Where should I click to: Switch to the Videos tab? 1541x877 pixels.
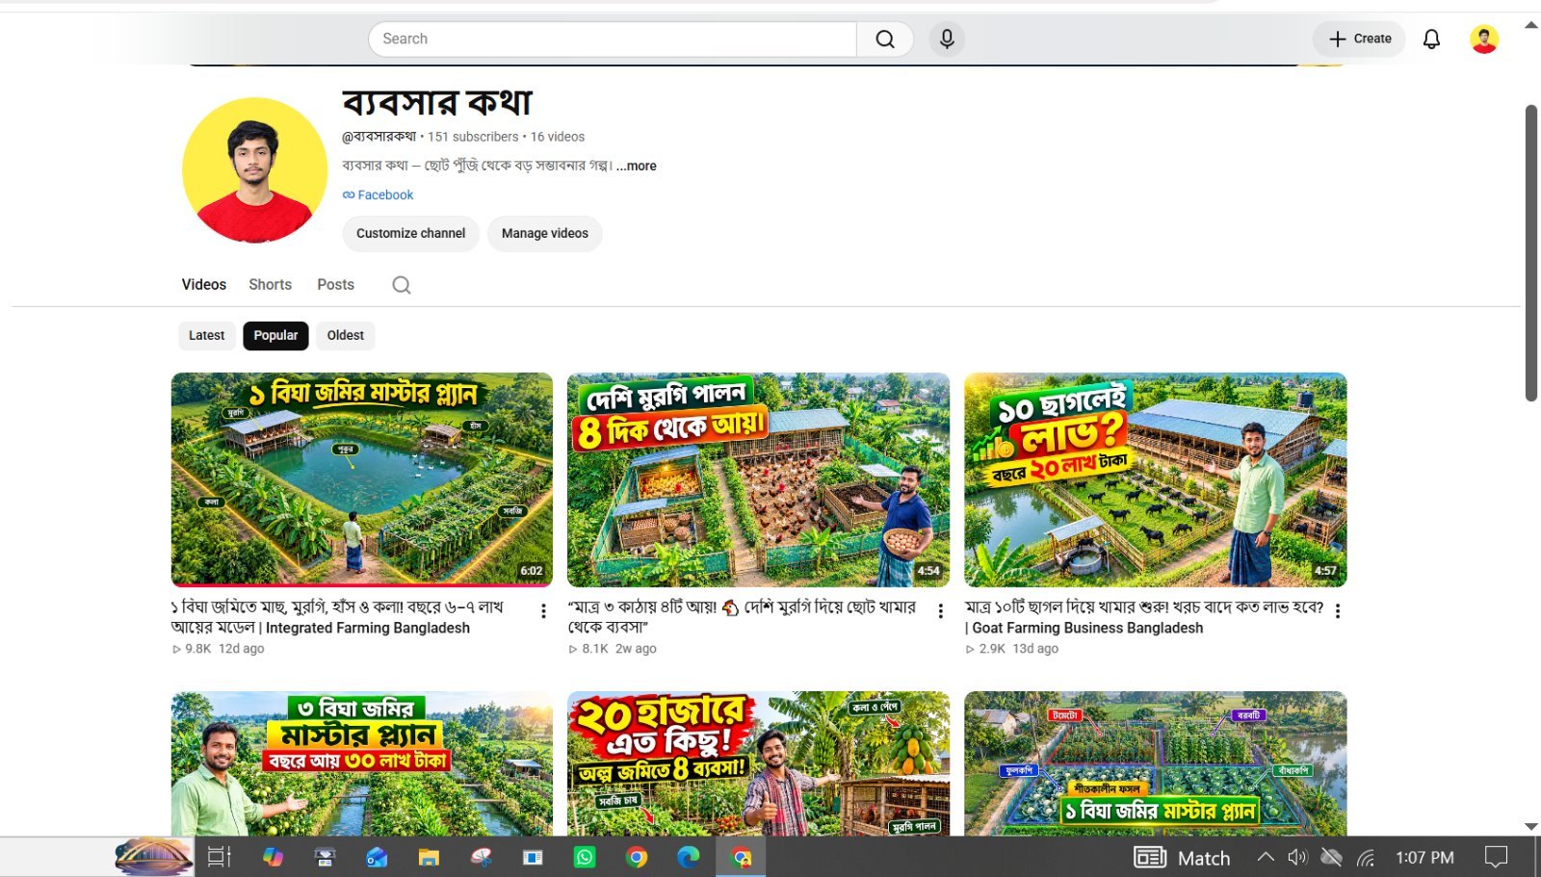pos(204,284)
